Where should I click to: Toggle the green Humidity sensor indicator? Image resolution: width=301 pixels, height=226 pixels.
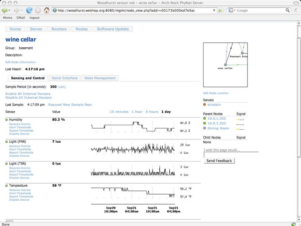(x=7, y=120)
